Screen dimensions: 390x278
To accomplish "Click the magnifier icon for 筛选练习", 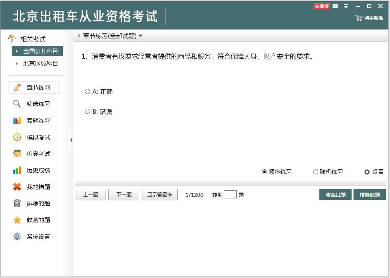I will pos(17,104).
